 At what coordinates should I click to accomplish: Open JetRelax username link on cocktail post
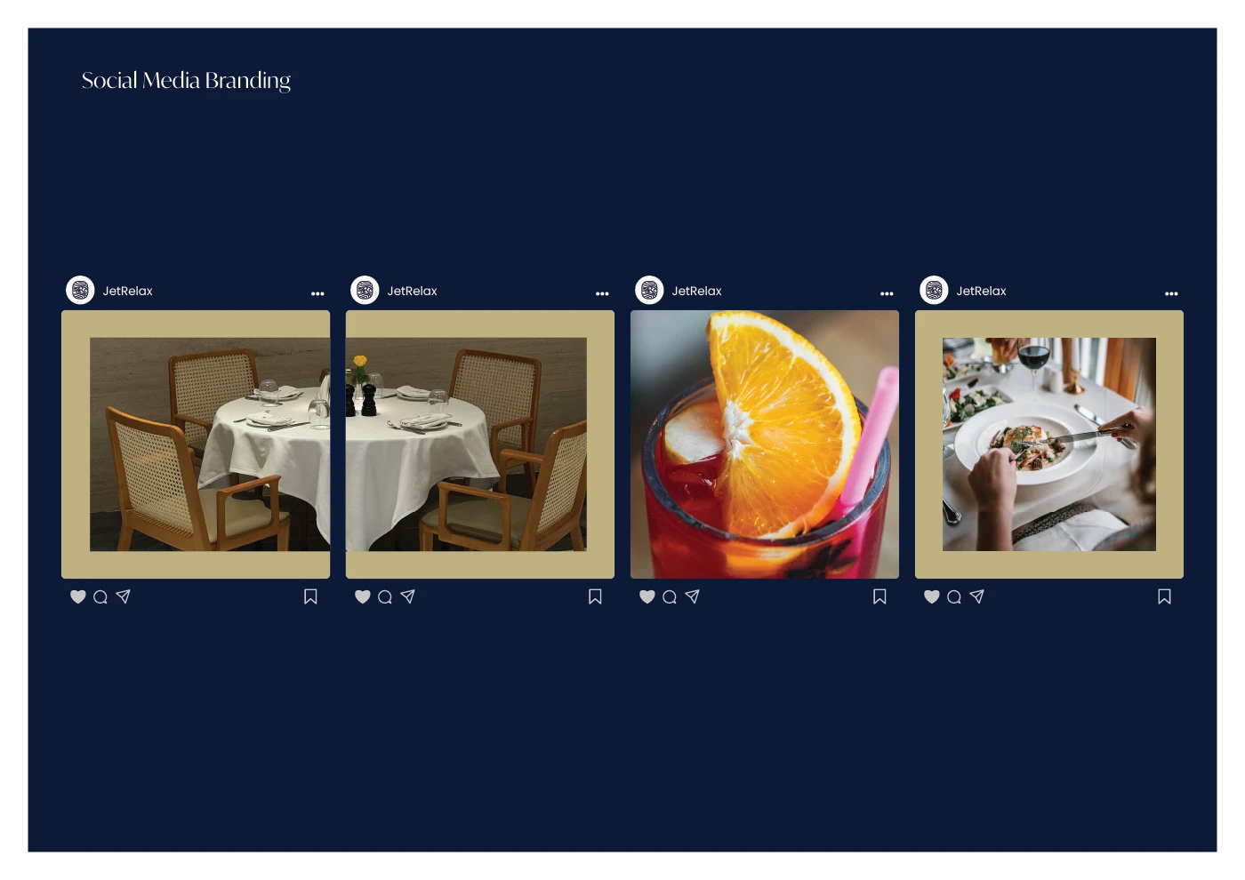pos(696,291)
